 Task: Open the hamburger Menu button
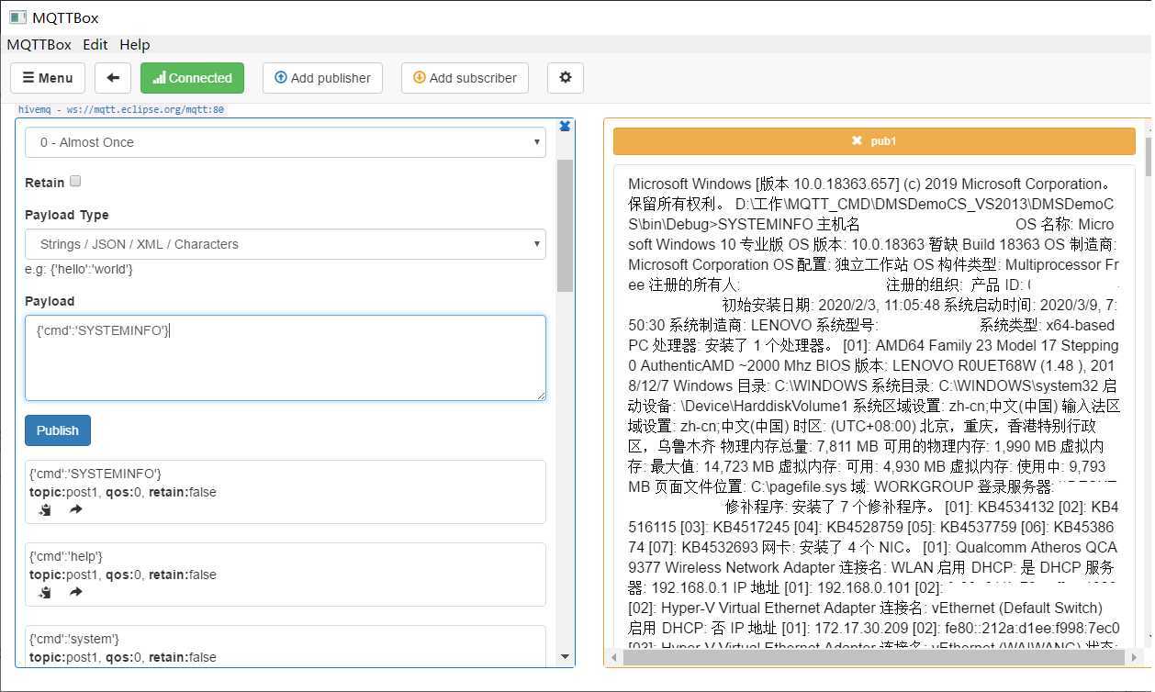[x=48, y=78]
